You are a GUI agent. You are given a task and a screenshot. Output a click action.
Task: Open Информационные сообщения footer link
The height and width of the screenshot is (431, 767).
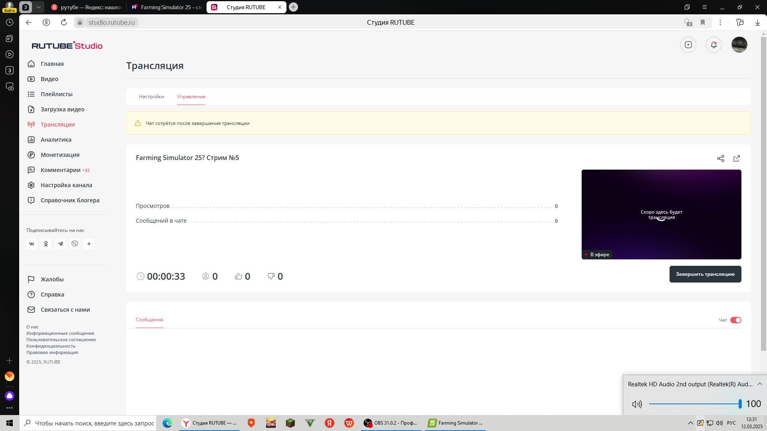(x=60, y=333)
